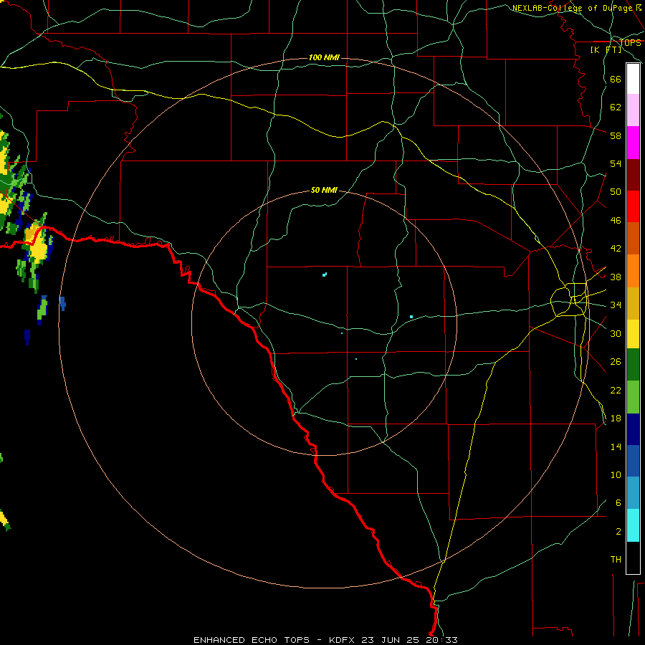Pick the light green legend swatch

633,397
